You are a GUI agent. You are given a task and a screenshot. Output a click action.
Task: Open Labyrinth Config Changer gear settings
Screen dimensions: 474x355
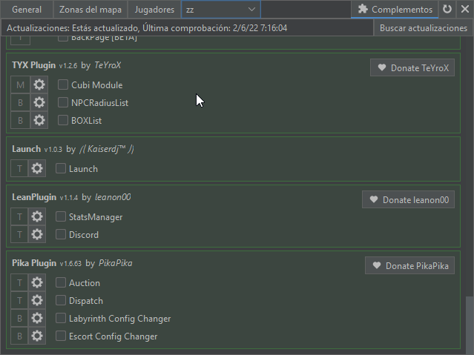pos(37,319)
